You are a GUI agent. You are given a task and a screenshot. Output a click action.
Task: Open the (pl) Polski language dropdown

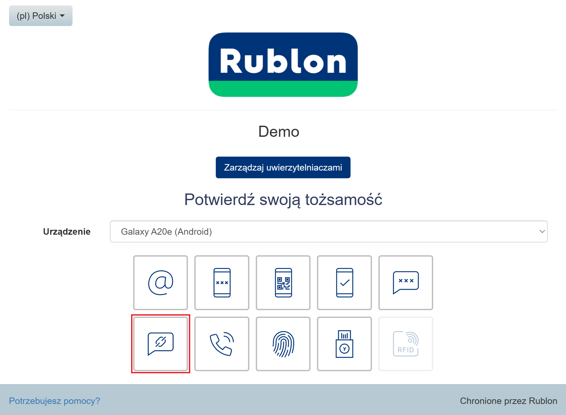41,16
